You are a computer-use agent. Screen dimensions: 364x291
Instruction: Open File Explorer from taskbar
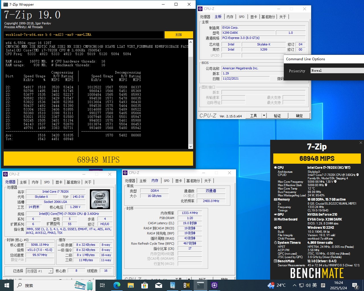coord(131,285)
